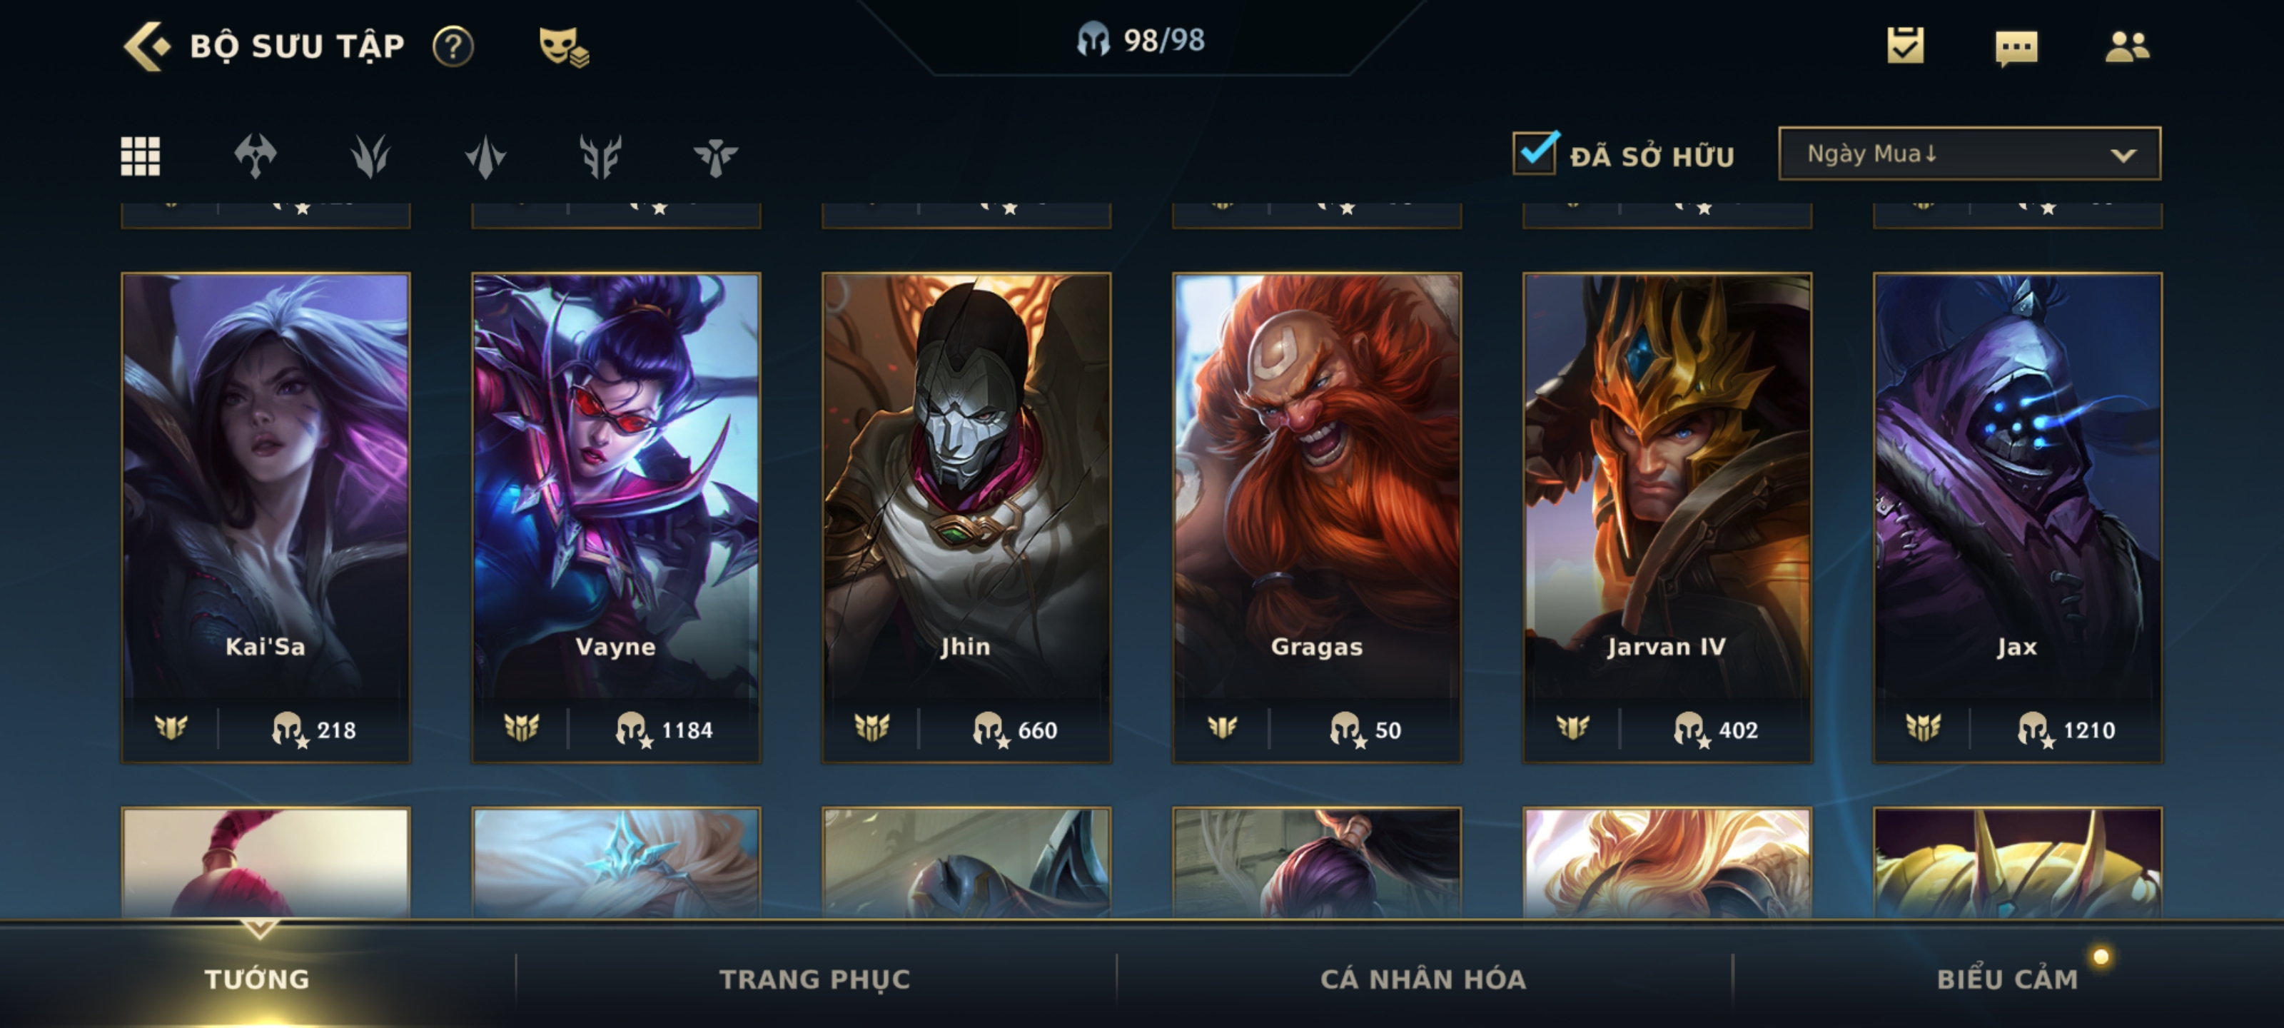Open the friends list icon

point(2126,46)
